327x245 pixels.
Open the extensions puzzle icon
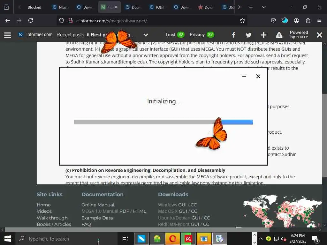pos(308,20)
